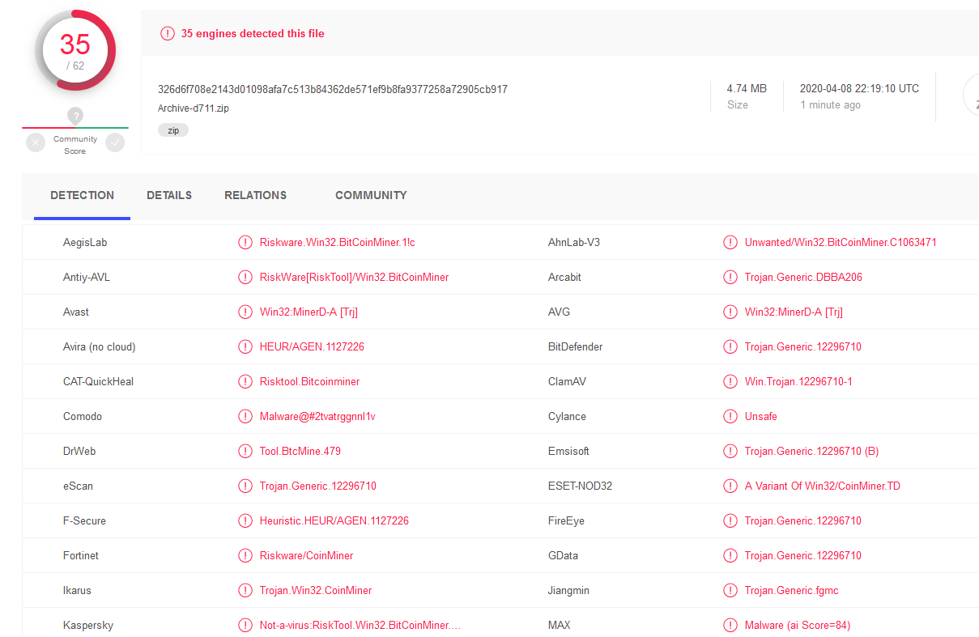979x637 pixels.
Task: Open the DETECTION tab
Action: pyautogui.click(x=82, y=195)
